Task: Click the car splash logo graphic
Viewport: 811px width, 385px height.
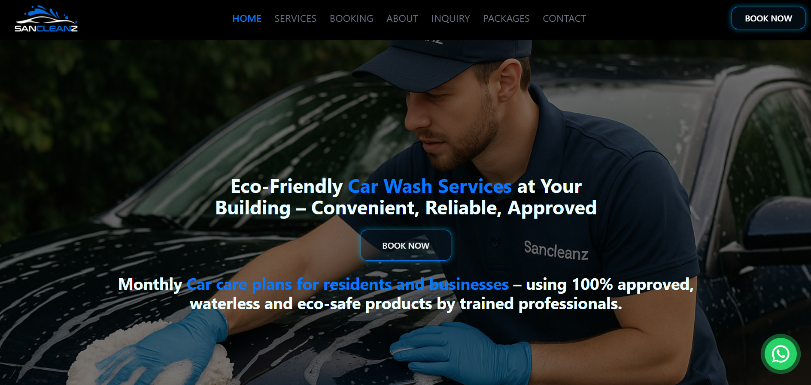Action: pyautogui.click(x=46, y=15)
